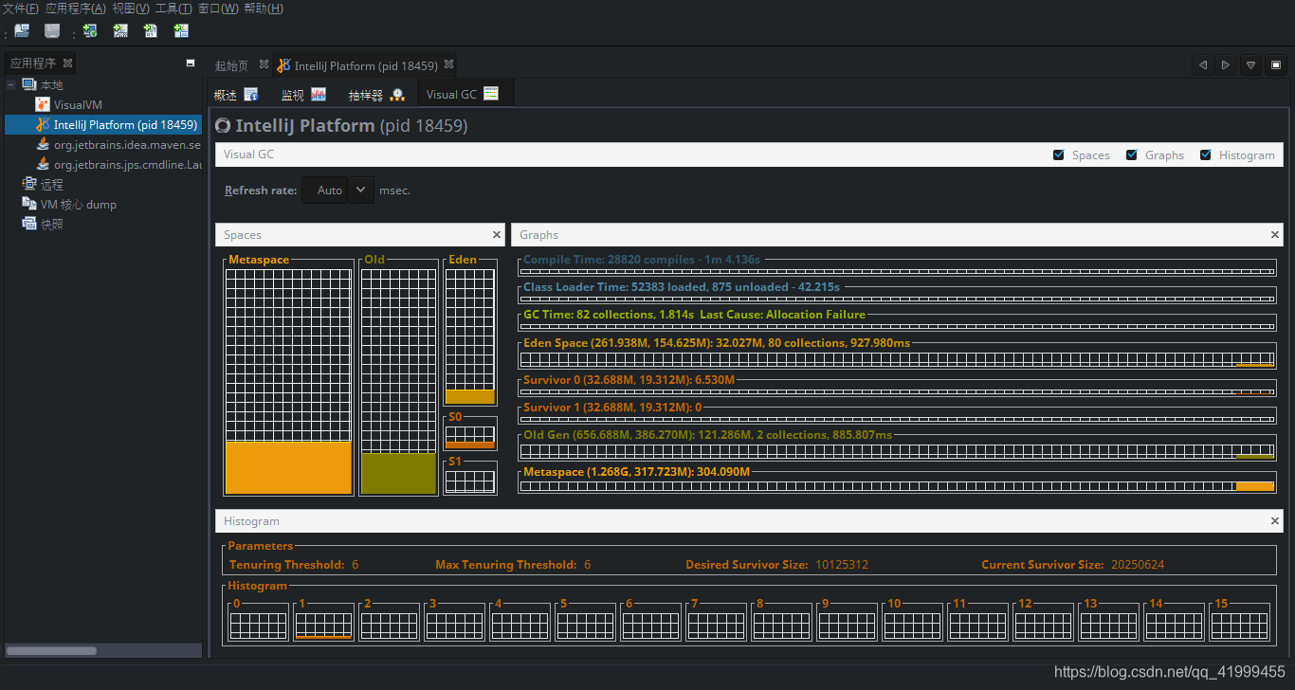This screenshot has height=690, width=1295.
Task: Click the Add Remote Host toolbar icon
Action: pos(90,30)
